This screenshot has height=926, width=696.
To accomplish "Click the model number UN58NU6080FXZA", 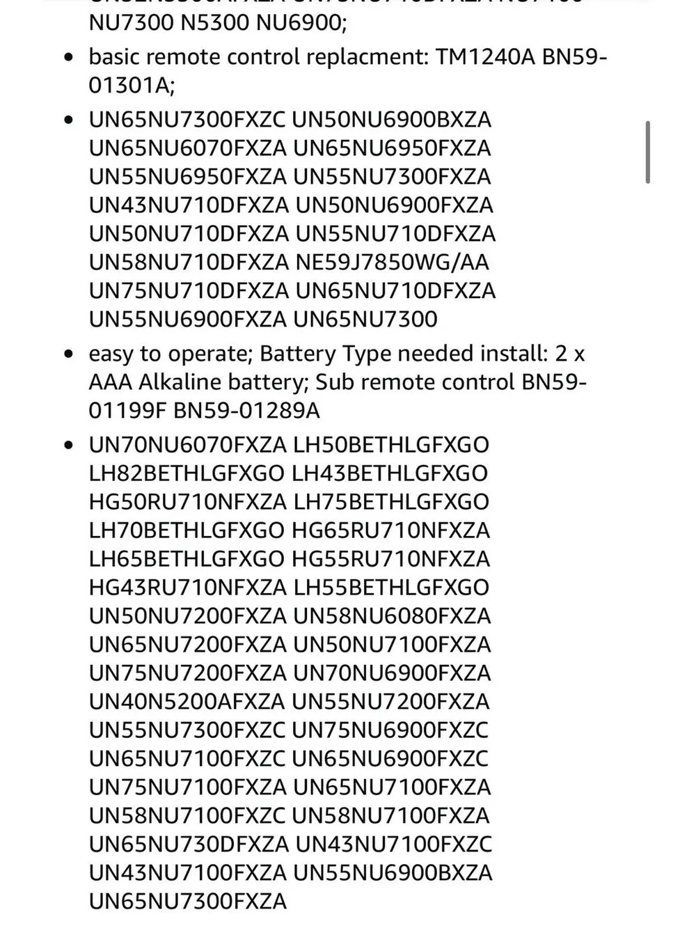I will coord(393,616).
